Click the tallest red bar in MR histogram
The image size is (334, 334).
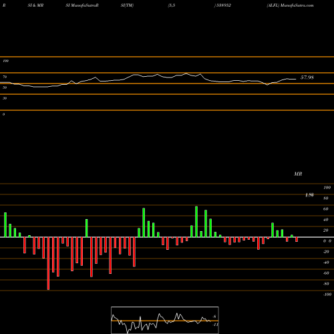coord(48,263)
